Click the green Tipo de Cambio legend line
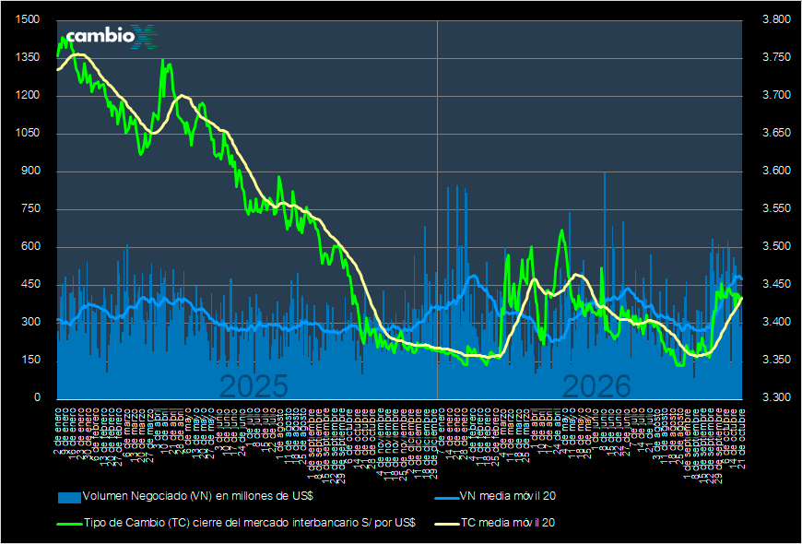The width and height of the screenshot is (802, 544). point(69,523)
